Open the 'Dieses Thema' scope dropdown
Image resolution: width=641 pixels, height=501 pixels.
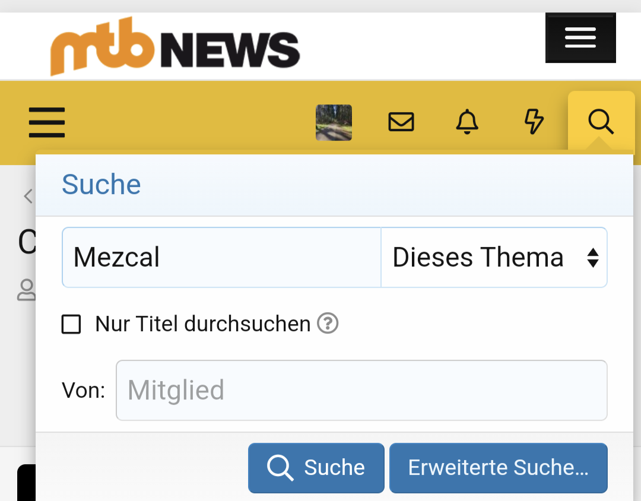[478, 258]
